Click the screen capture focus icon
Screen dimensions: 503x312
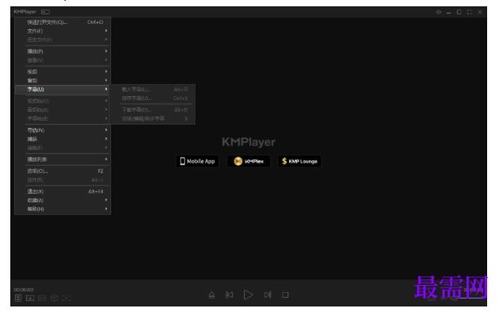[67, 299]
